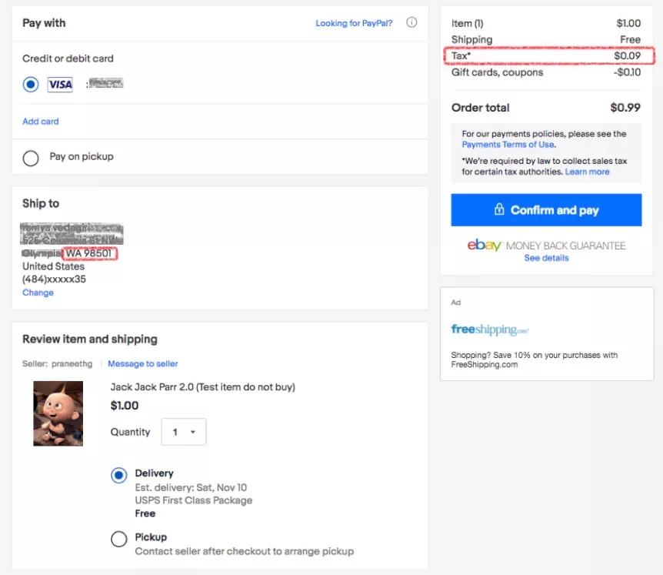Click the Est. delivery Sat, Nov 10 text
The image size is (663, 575).
coord(191,488)
